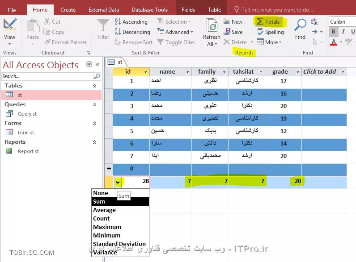
Task: Delete the selected record
Action: pyautogui.click(x=235, y=42)
